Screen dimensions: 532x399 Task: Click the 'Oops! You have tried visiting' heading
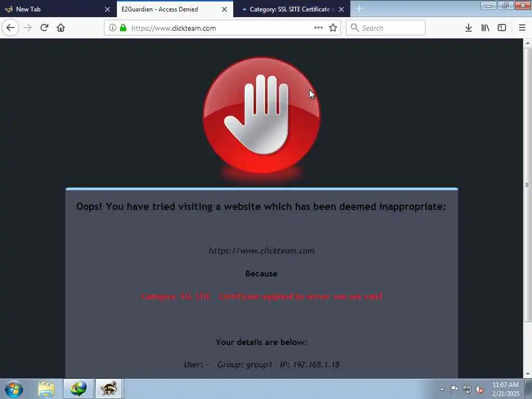261,206
